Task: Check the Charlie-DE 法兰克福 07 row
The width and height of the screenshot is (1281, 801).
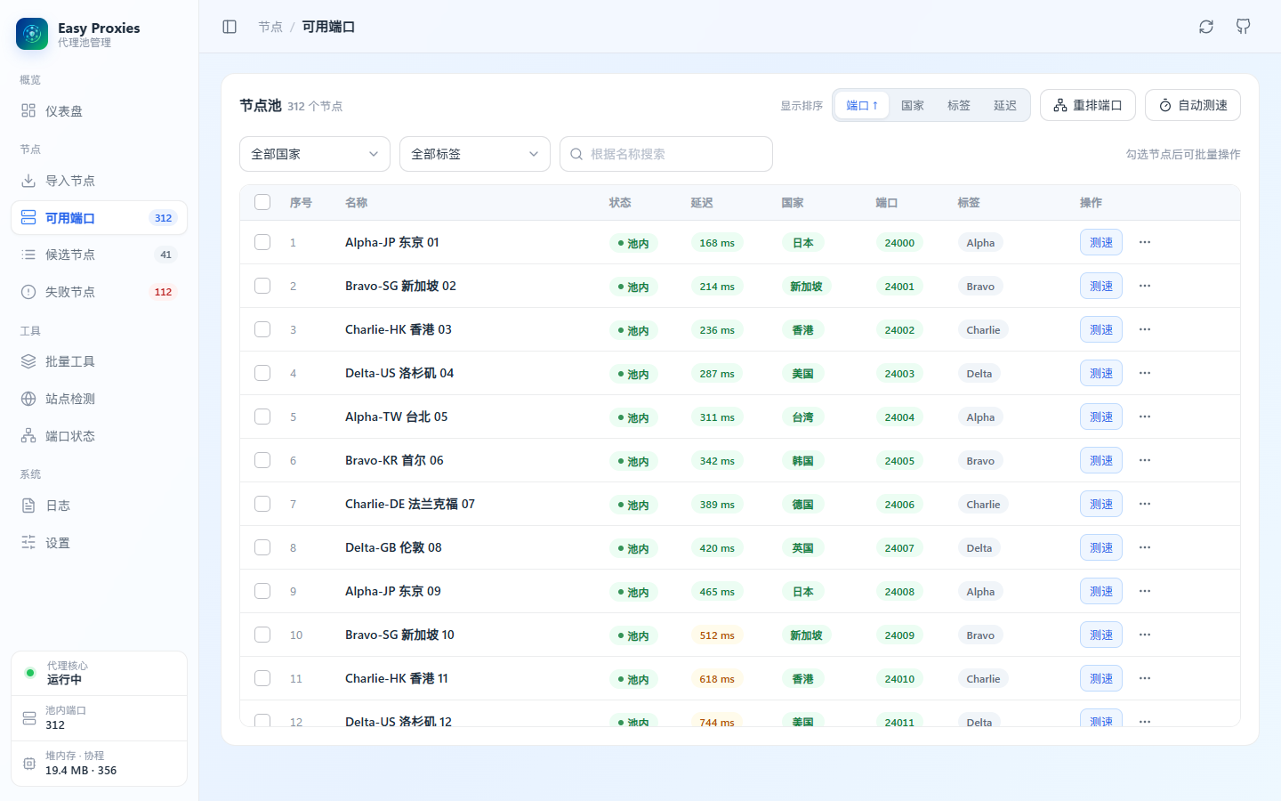Action: 262,504
